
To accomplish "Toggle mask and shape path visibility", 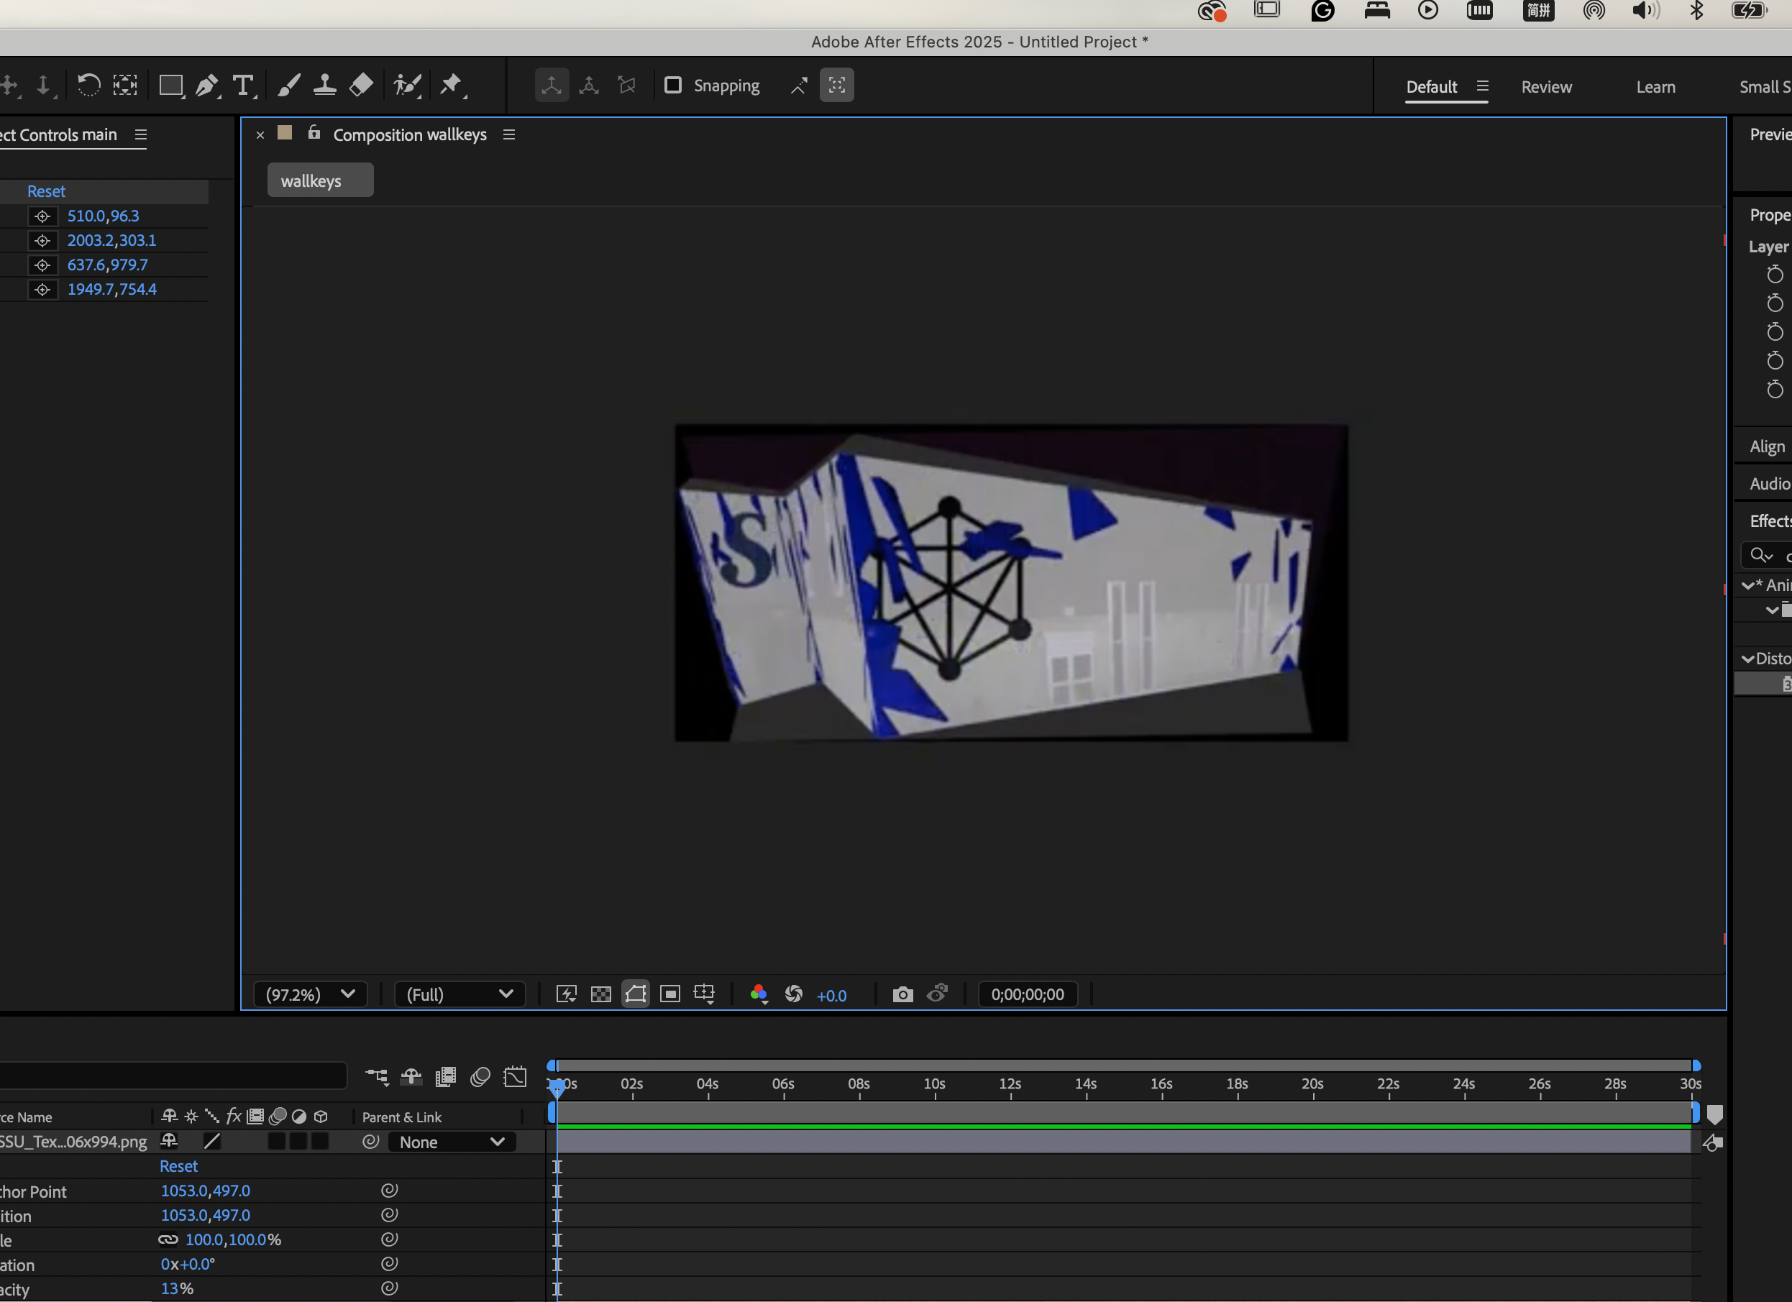I will pyautogui.click(x=635, y=995).
